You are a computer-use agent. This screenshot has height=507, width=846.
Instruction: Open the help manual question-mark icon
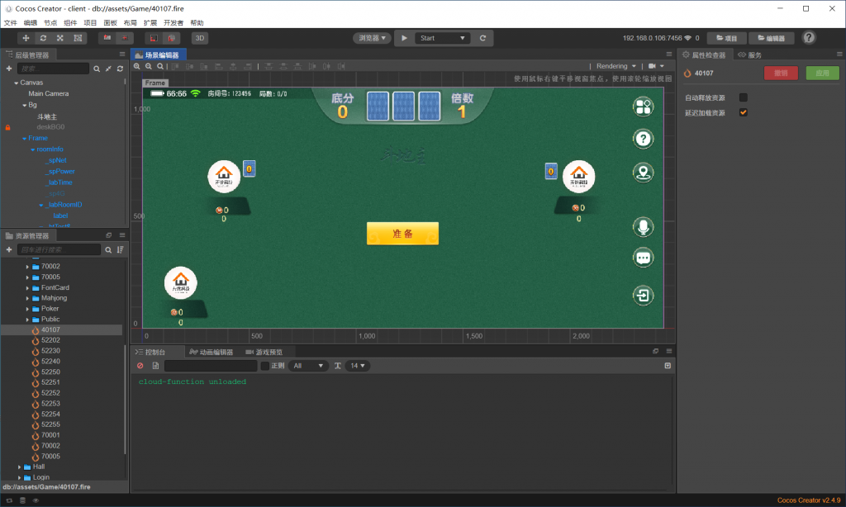(809, 38)
